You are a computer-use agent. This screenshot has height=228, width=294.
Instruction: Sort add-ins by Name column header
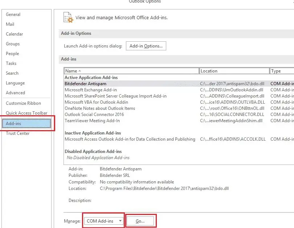(x=131, y=71)
